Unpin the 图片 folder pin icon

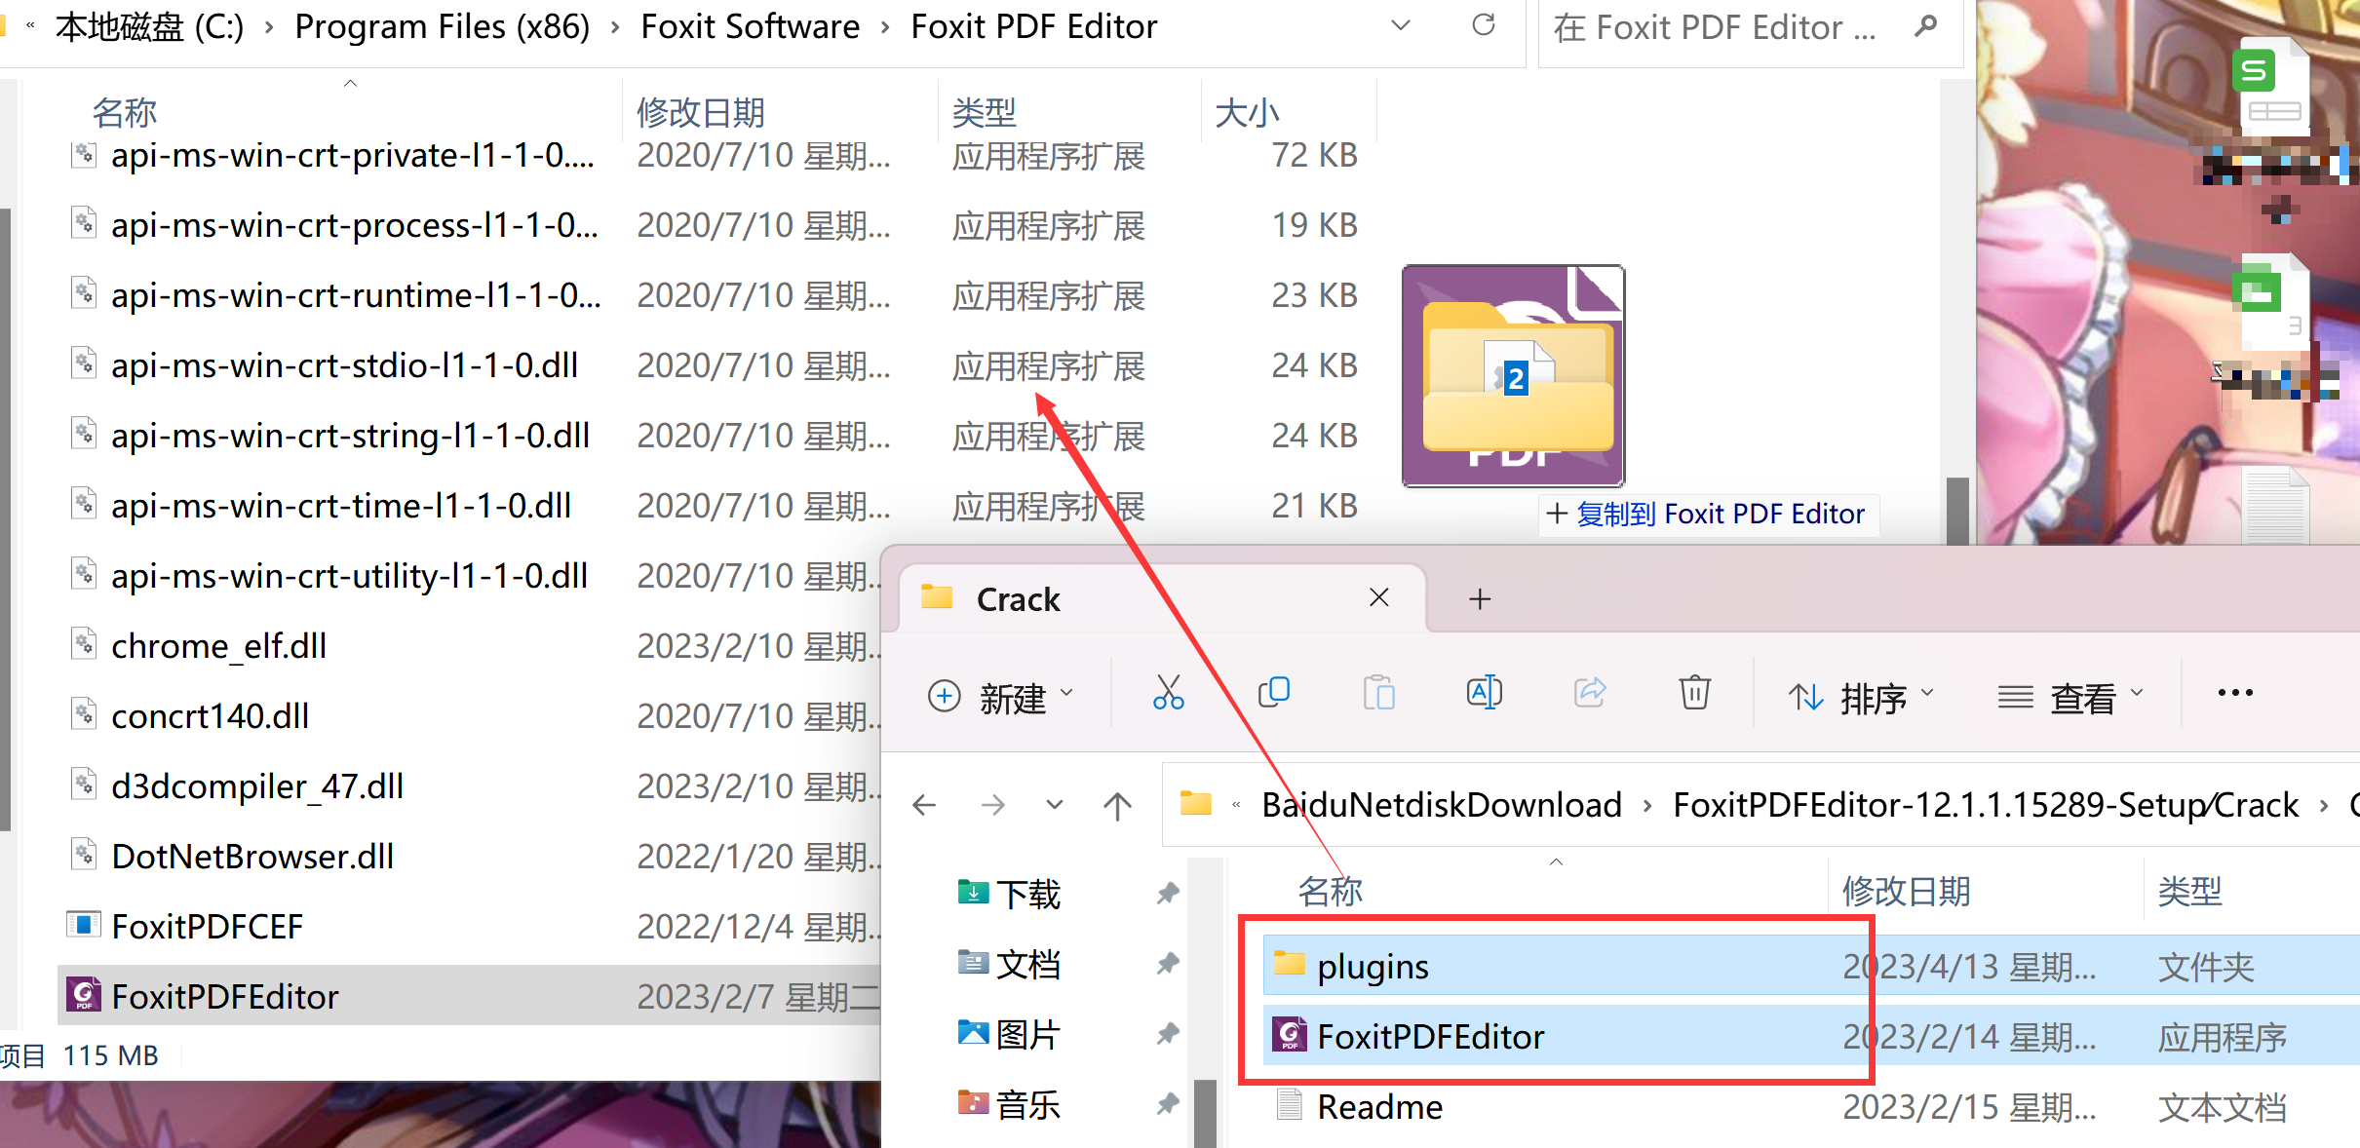pos(1167,1034)
